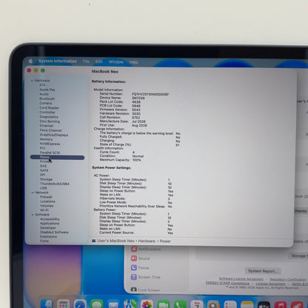The width and height of the screenshot is (308, 308).
Task: Open Reminders from the Dock
Action: pyautogui.click(x=230, y=304)
